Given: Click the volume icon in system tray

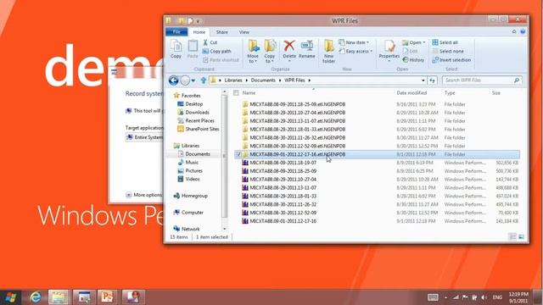Looking at the screenshot, I should [484, 297].
